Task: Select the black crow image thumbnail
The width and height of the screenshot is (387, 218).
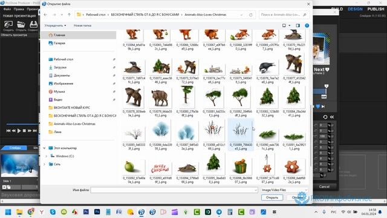Action: (x=267, y=67)
